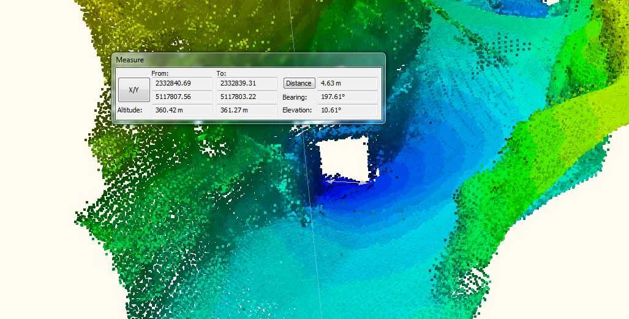
Task: Click the white measurement line under the gap
Action: (347, 182)
